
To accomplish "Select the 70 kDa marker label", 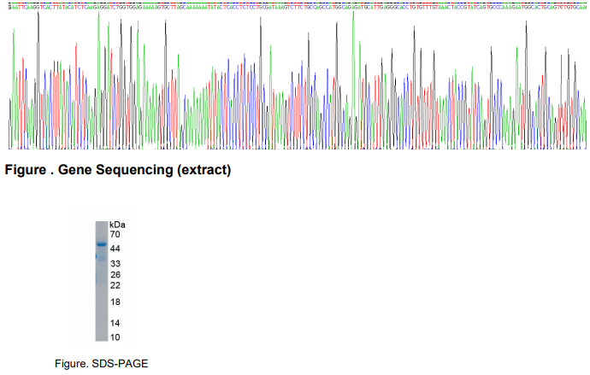I will point(115,233).
